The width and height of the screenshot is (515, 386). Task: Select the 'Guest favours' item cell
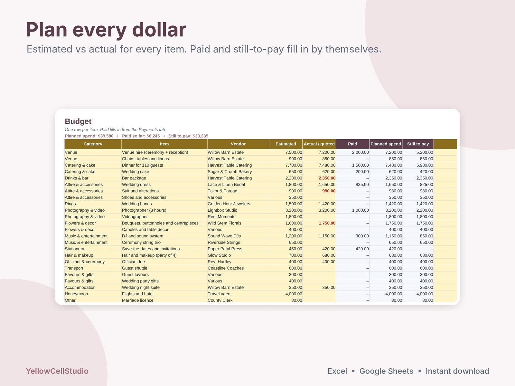[x=164, y=275]
